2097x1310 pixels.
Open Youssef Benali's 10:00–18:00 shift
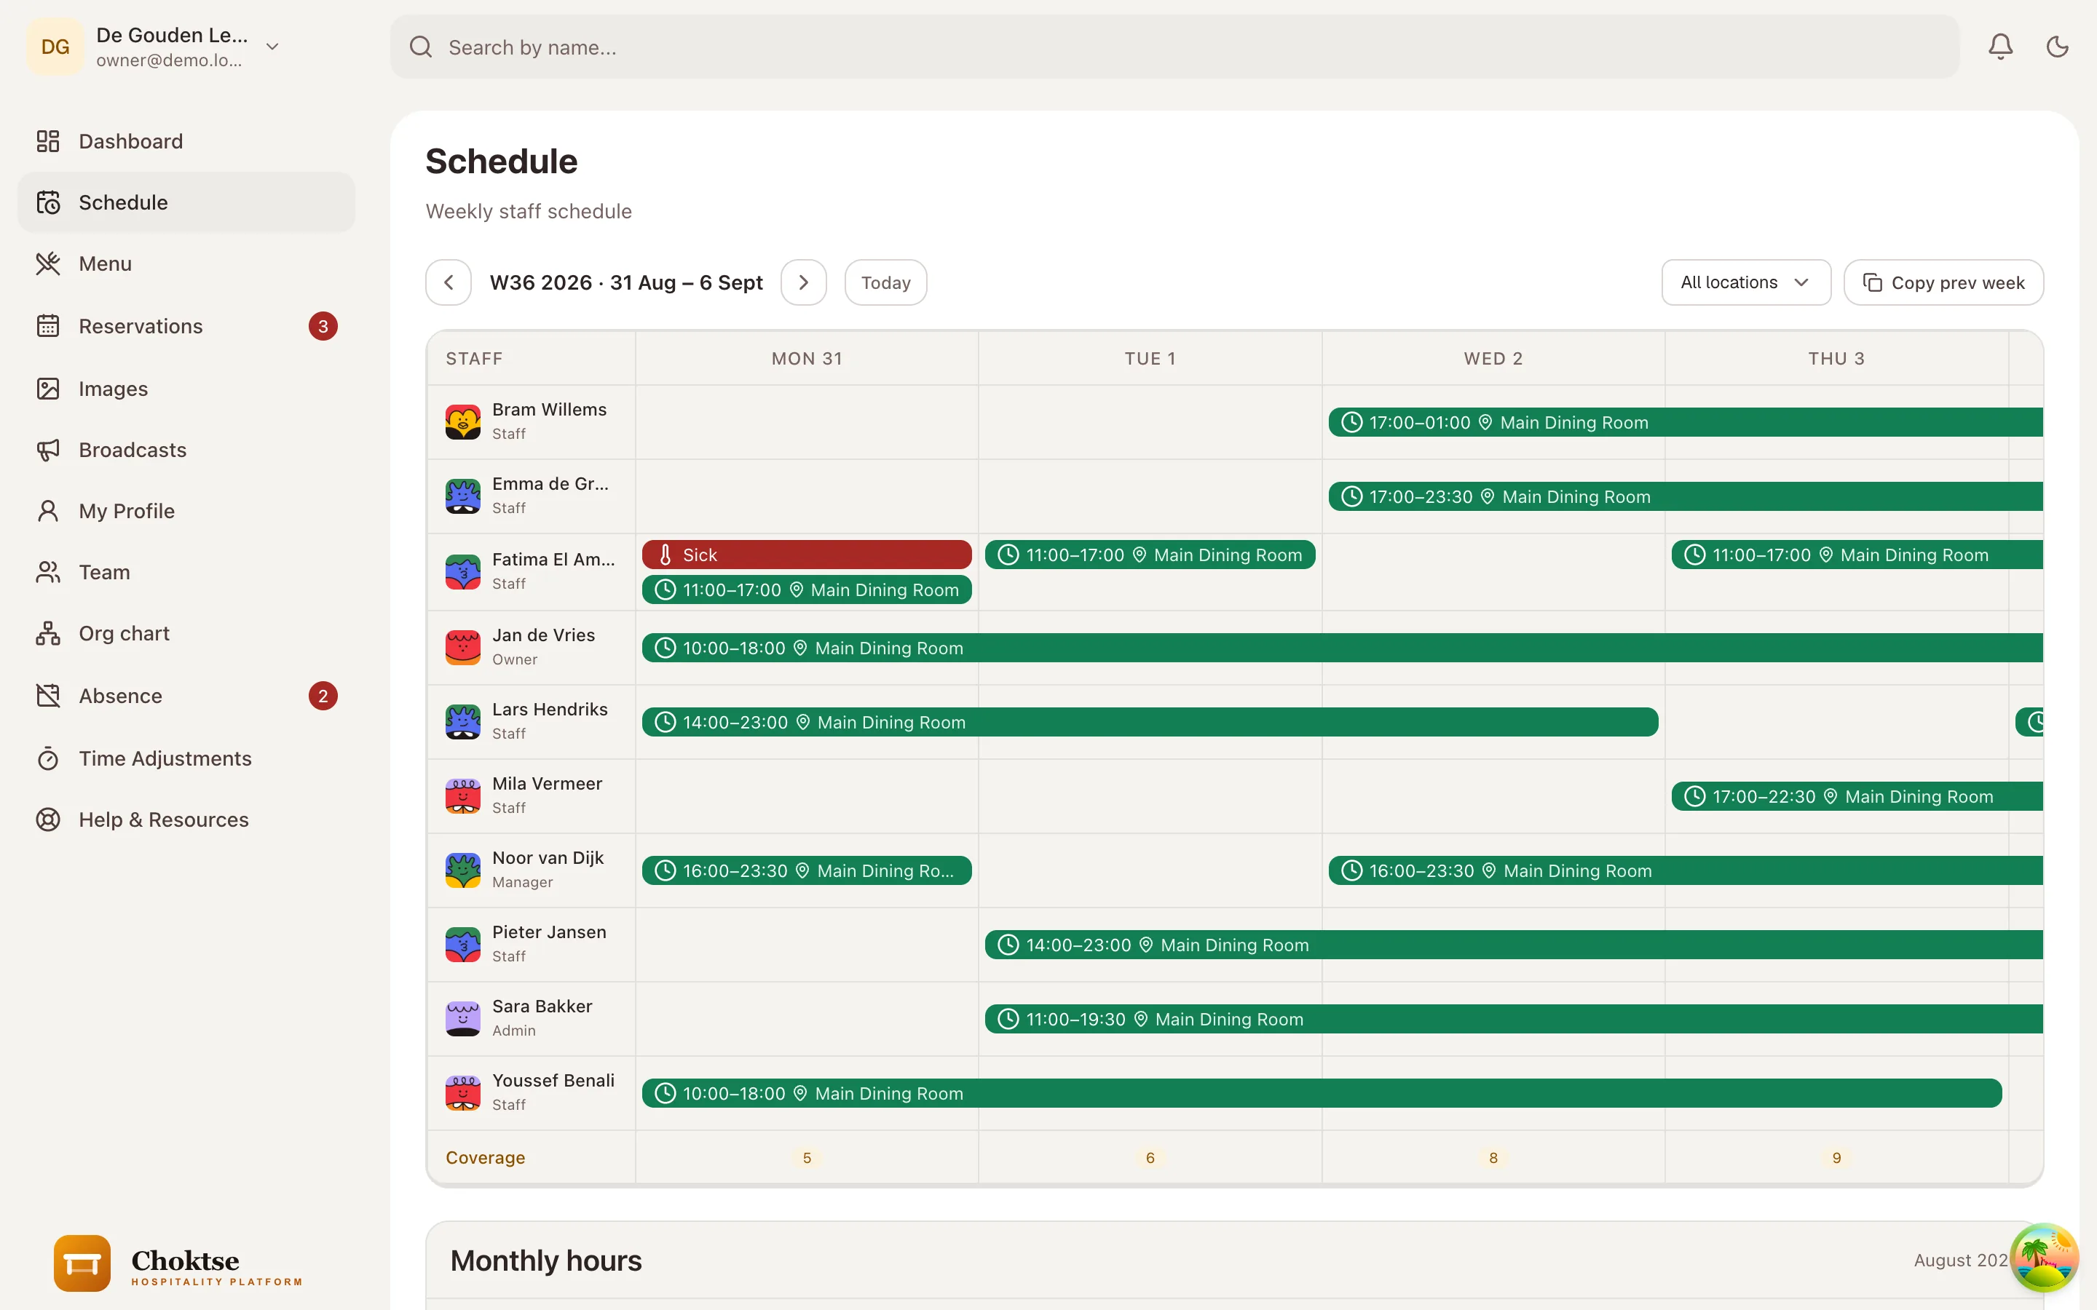tap(1322, 1093)
